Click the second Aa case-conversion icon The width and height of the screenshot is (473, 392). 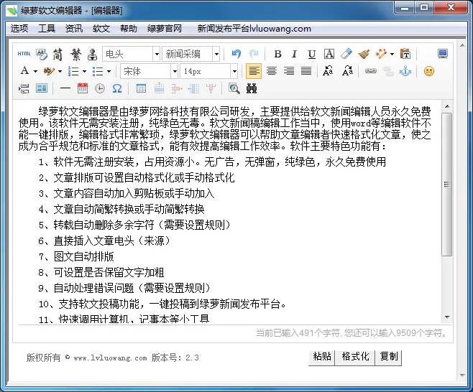(347, 71)
